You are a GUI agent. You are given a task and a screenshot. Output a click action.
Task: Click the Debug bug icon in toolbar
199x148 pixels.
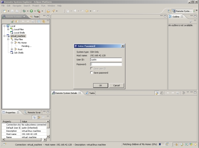[x=24, y=11]
